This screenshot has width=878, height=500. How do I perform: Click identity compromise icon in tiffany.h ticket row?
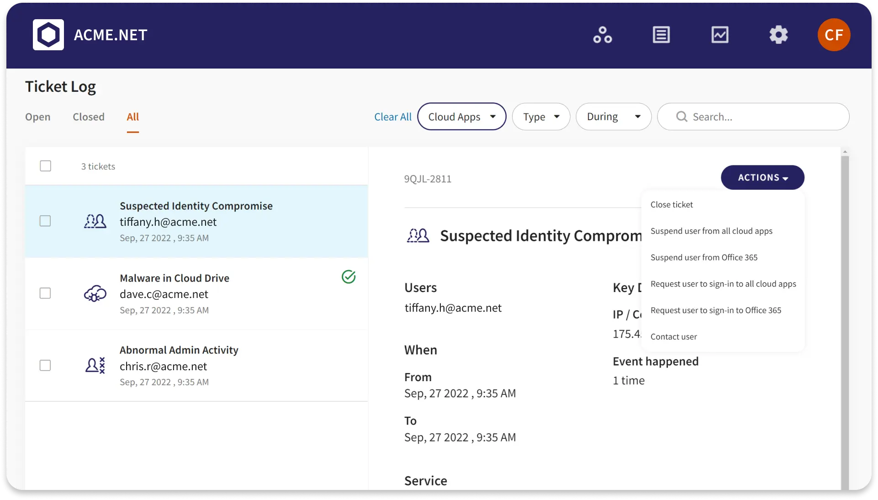[x=95, y=221]
